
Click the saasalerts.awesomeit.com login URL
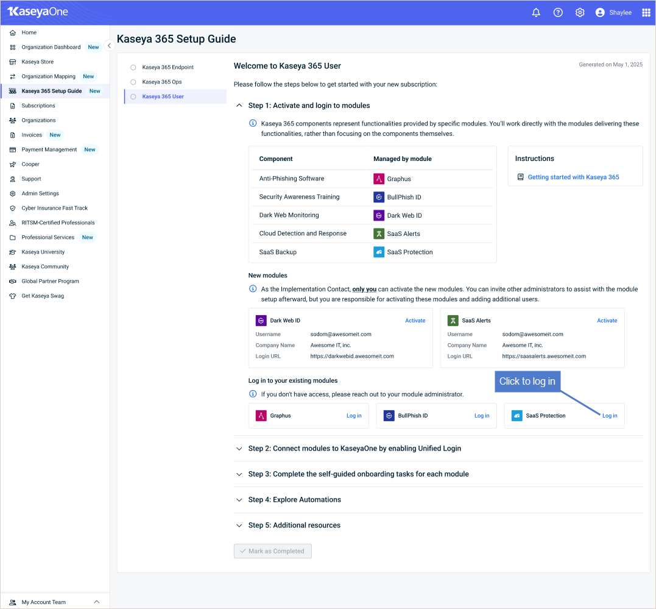(544, 356)
